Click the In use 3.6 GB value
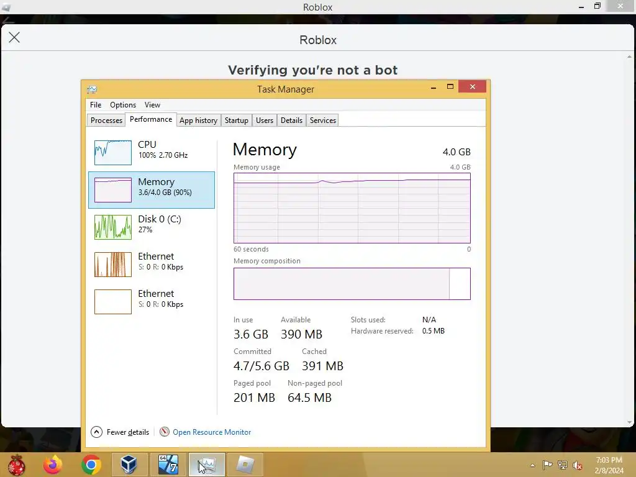The image size is (636, 477). coord(251,334)
